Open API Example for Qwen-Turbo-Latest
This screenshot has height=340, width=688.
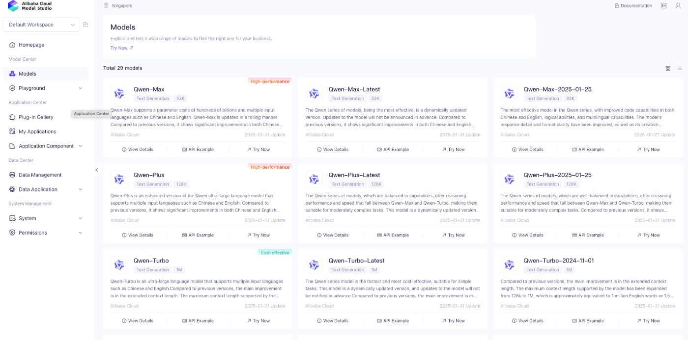393,321
